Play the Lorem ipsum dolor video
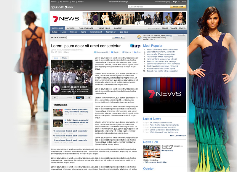This screenshot has width=237, height=172. [x=56, y=89]
